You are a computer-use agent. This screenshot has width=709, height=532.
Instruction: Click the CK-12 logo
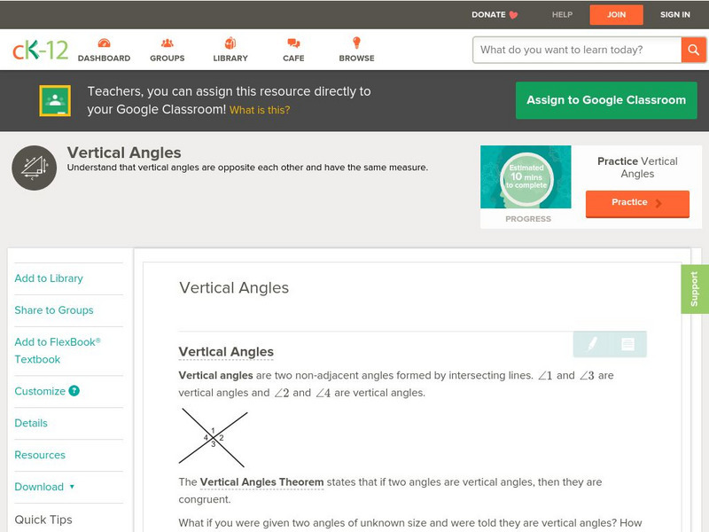coord(40,50)
